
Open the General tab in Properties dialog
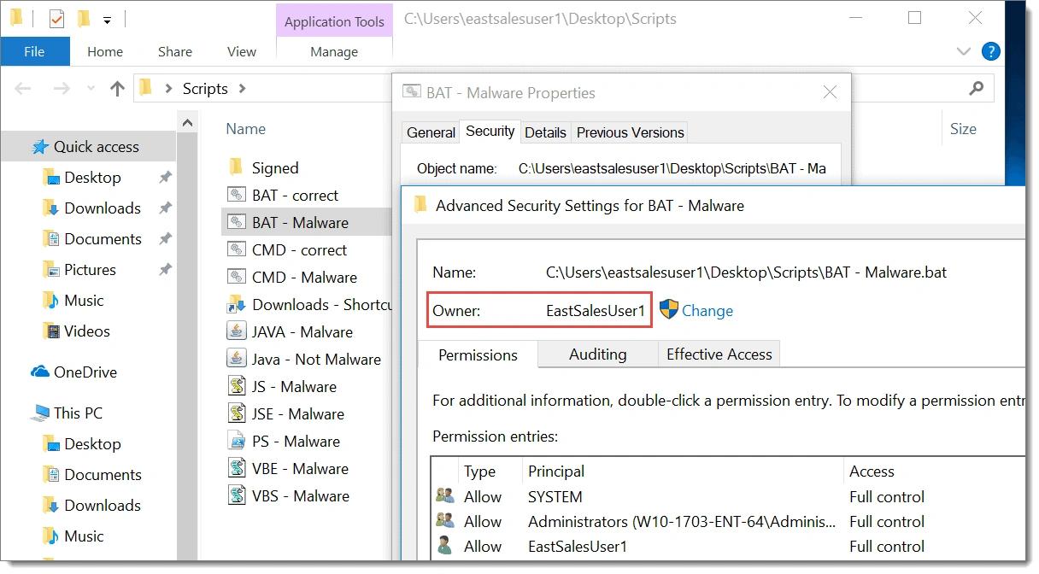tap(431, 132)
